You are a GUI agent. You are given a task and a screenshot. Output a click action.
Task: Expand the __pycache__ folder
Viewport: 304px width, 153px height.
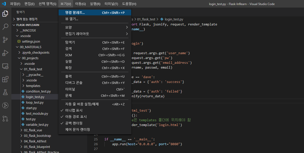pos(35,75)
